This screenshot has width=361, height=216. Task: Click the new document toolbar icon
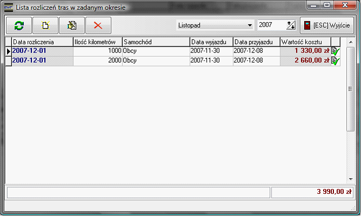point(45,25)
